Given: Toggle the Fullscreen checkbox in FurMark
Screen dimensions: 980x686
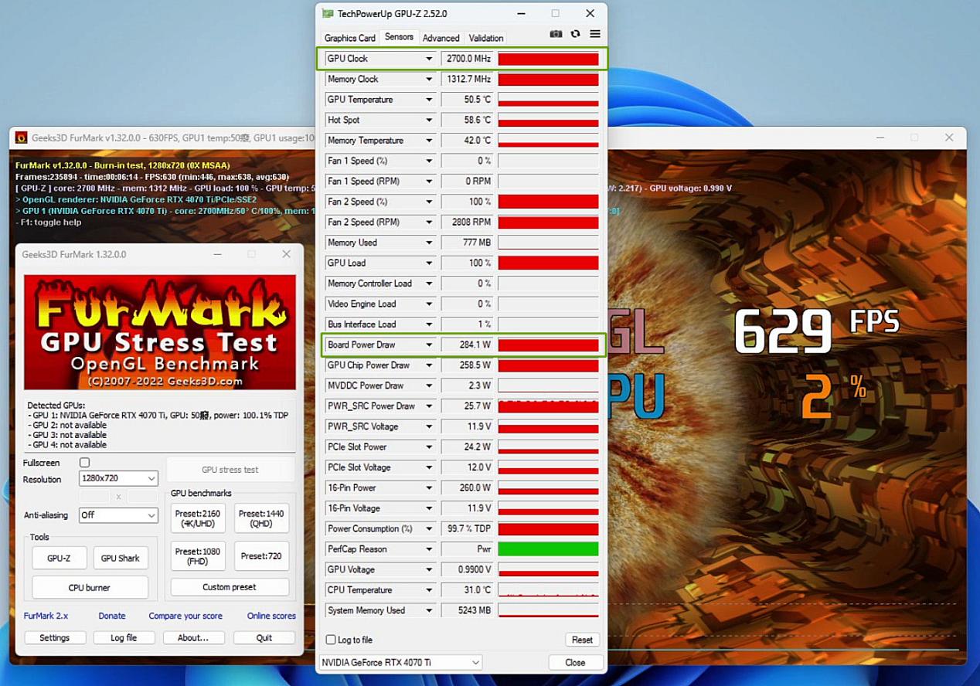Looking at the screenshot, I should (x=85, y=463).
